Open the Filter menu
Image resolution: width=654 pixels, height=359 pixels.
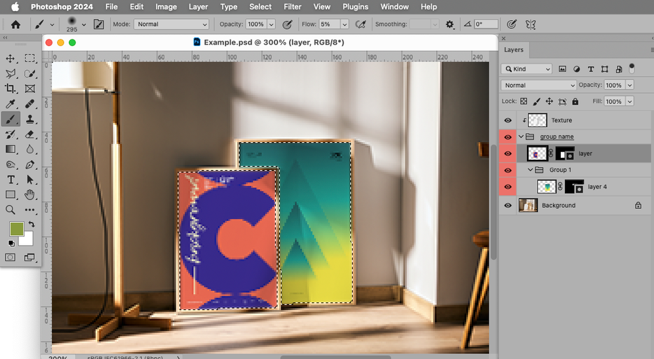point(292,7)
